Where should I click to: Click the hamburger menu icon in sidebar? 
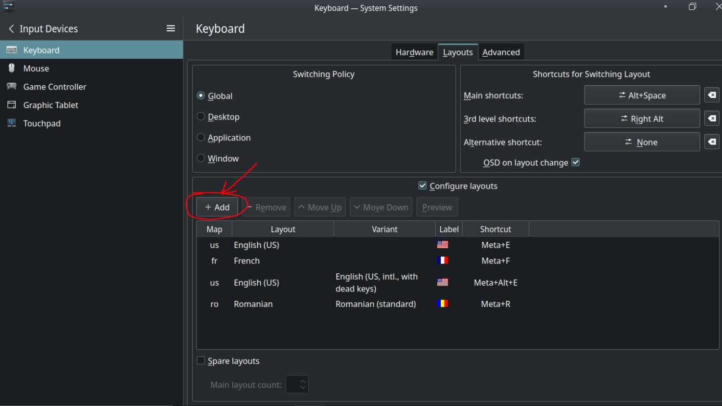pyautogui.click(x=170, y=29)
